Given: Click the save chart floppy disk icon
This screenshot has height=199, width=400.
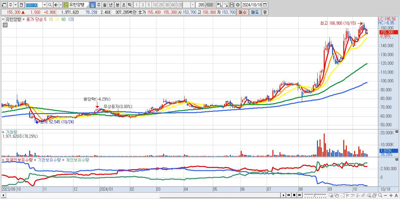Looking at the screenshot, I should (x=231, y=5).
